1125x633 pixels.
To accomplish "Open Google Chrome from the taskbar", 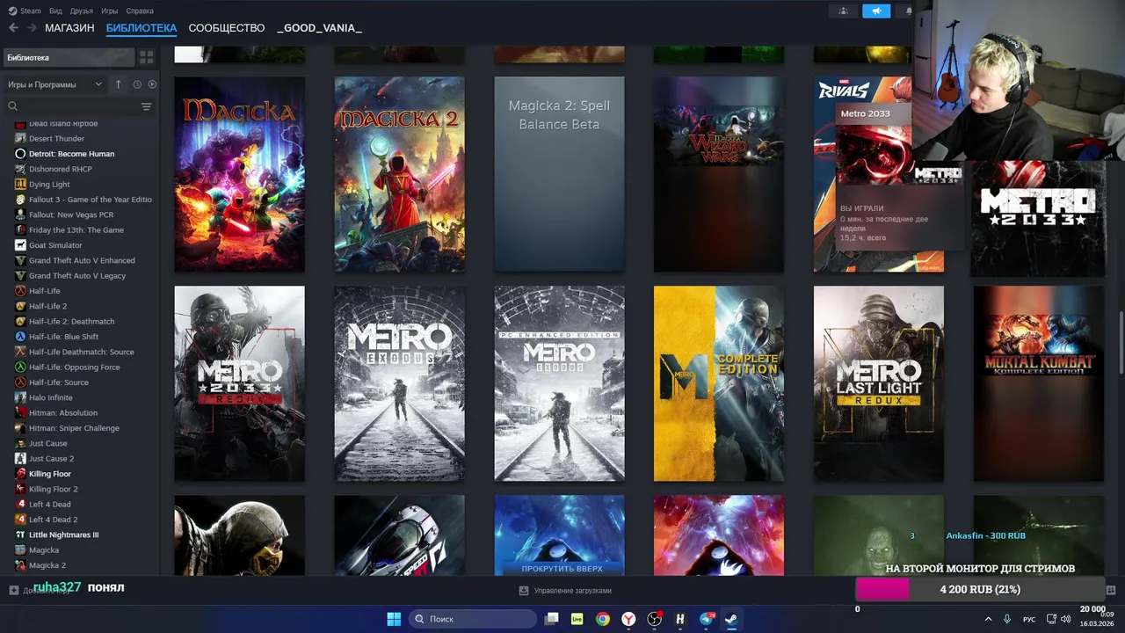I will [x=603, y=619].
